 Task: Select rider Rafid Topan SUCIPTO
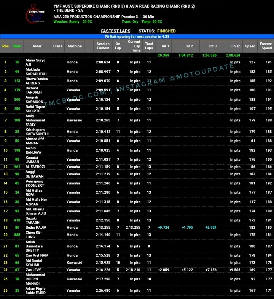[35, 109]
